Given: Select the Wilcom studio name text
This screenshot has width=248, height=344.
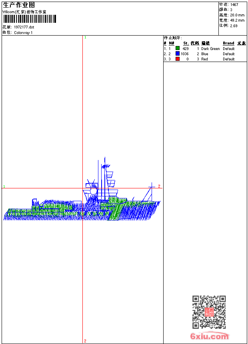Looking at the screenshot, I should pos(24,12).
